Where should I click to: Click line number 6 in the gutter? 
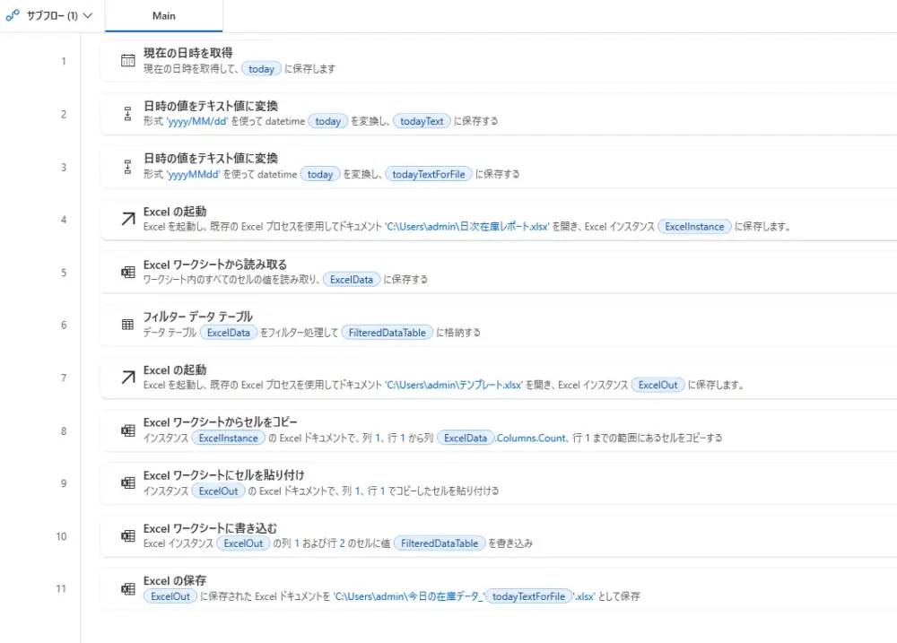pos(64,325)
